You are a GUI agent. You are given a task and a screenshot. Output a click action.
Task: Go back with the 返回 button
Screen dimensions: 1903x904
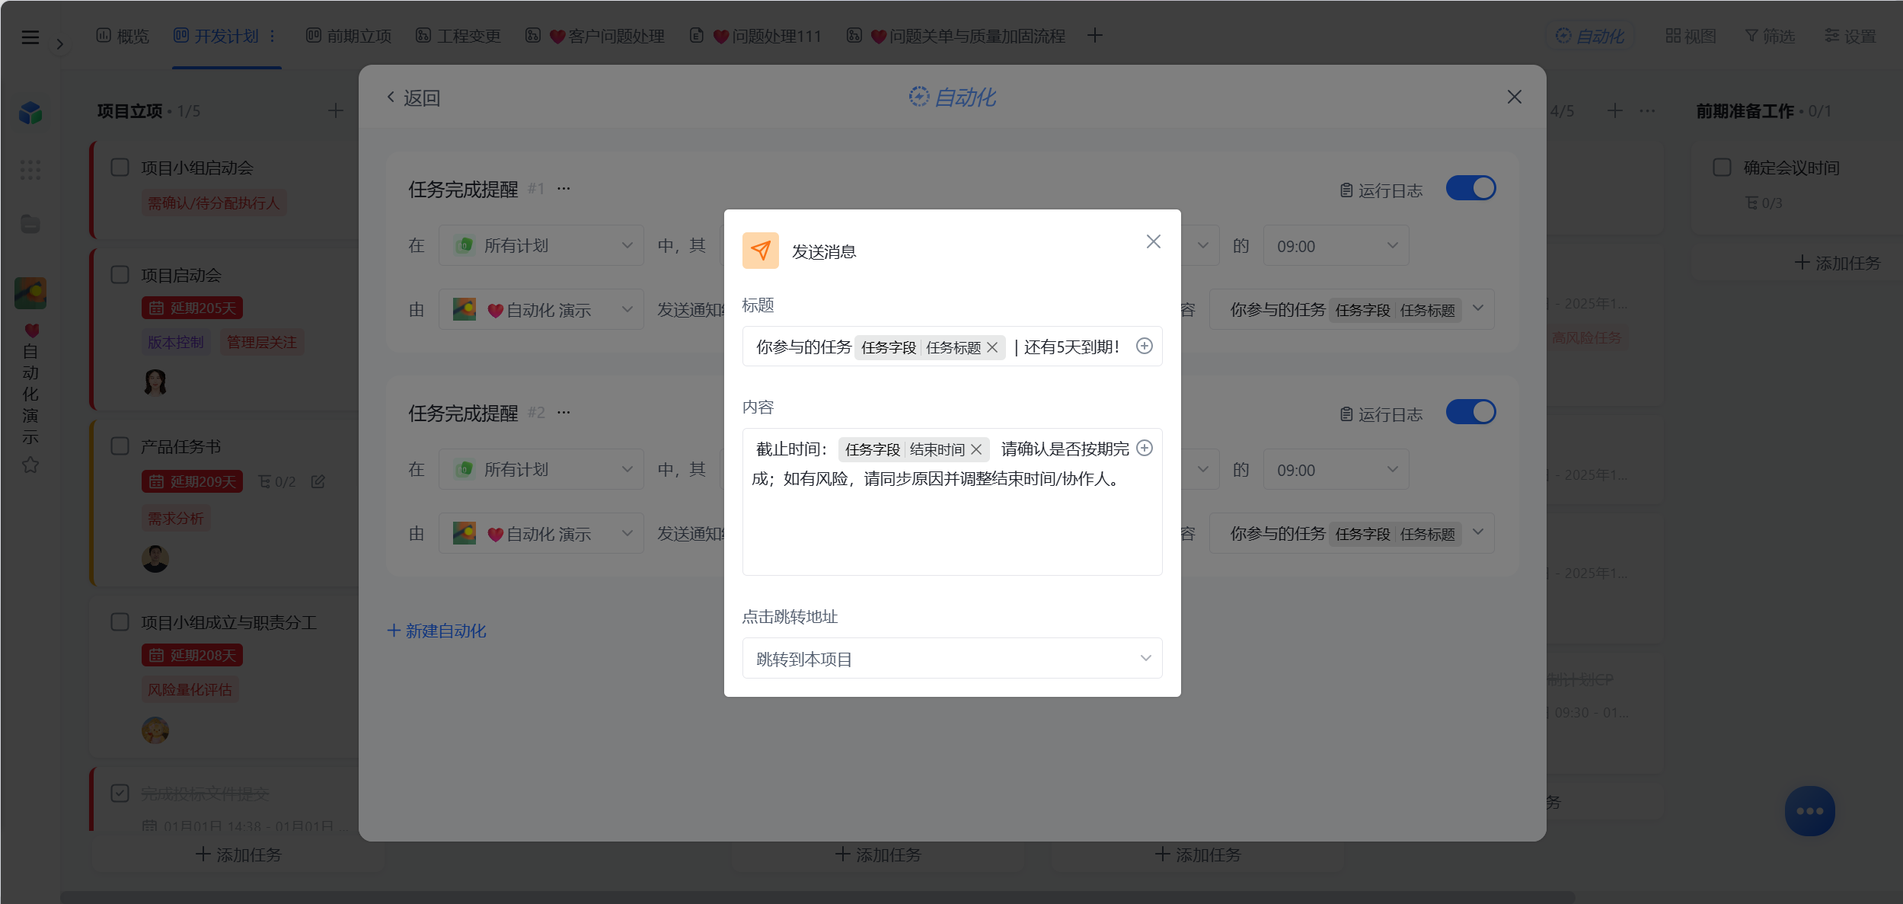pyautogui.click(x=413, y=97)
